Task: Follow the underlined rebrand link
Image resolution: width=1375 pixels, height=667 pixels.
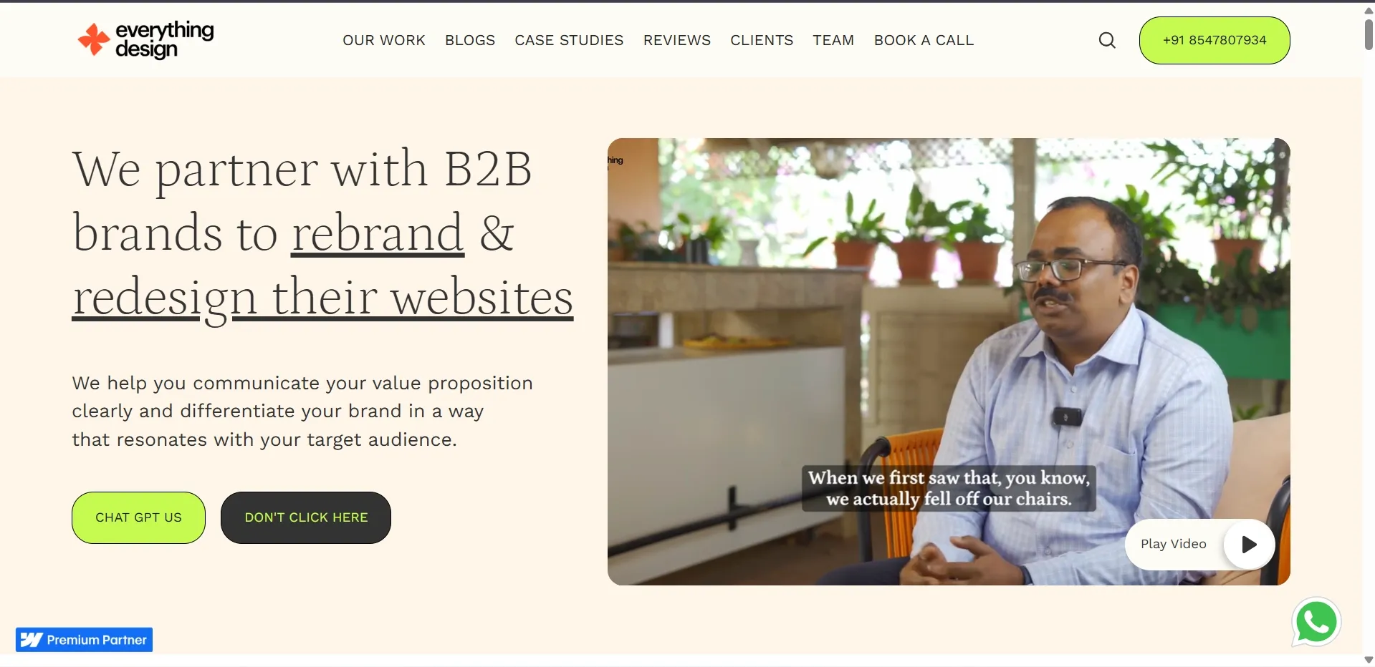Action: (378, 233)
